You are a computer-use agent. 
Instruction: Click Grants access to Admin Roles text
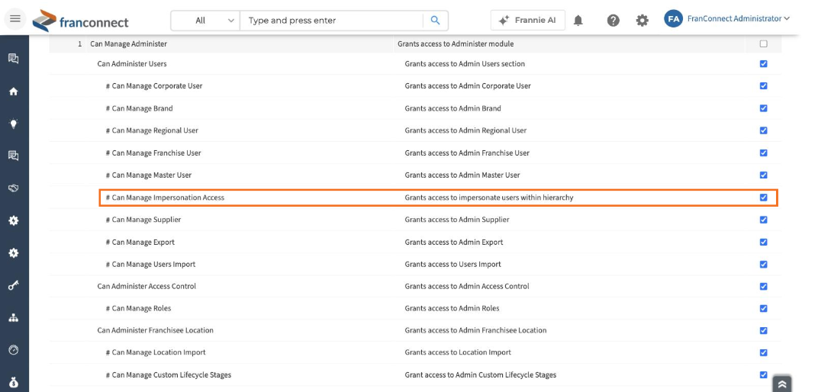[x=452, y=308]
